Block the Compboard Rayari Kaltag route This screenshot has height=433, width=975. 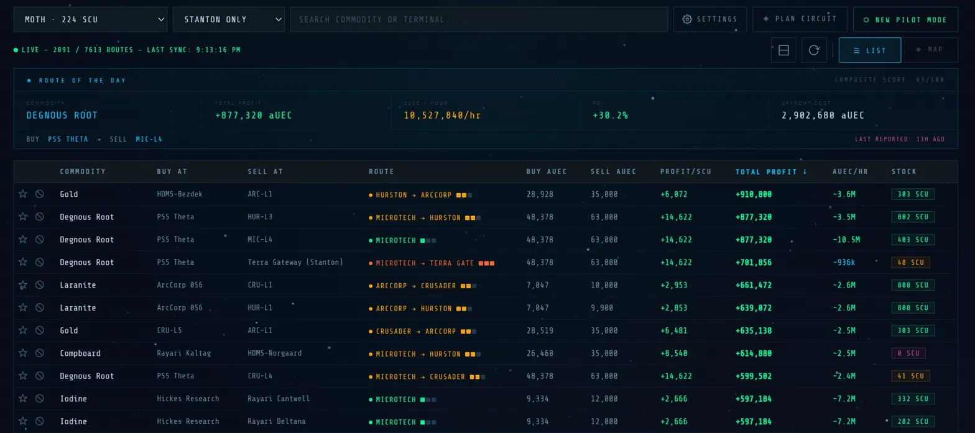tap(40, 353)
